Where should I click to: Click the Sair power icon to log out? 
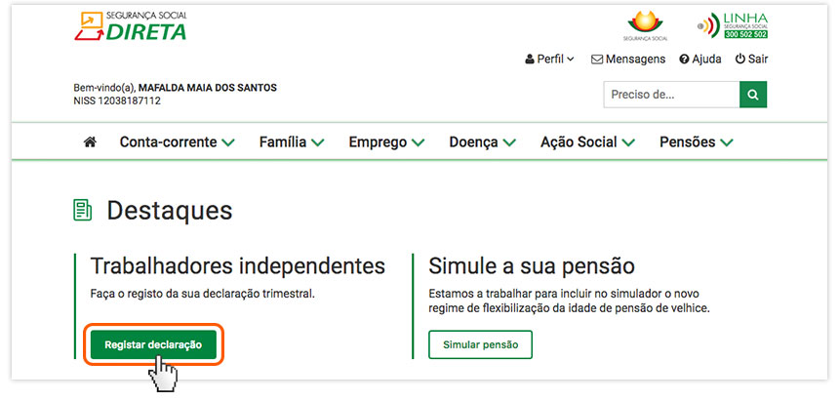coord(751,60)
